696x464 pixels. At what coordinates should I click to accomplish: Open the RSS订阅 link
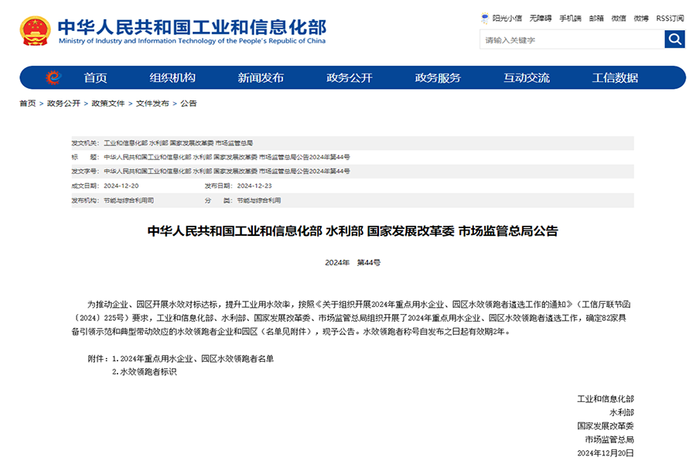click(x=670, y=19)
